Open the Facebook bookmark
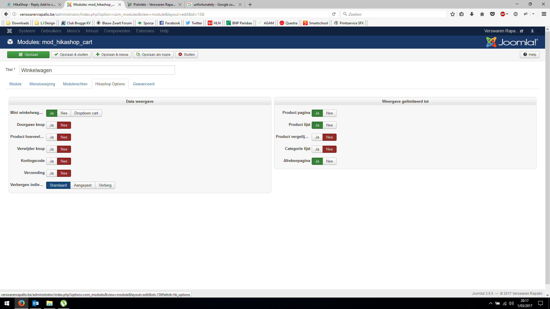This screenshot has height=309, width=550. (x=170, y=23)
